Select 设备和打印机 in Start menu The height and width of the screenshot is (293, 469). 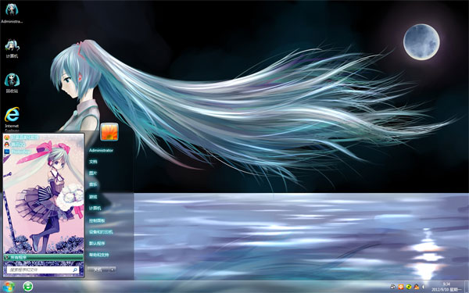click(101, 232)
